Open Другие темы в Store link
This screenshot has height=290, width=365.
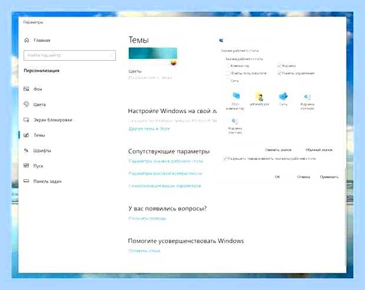pyautogui.click(x=149, y=128)
